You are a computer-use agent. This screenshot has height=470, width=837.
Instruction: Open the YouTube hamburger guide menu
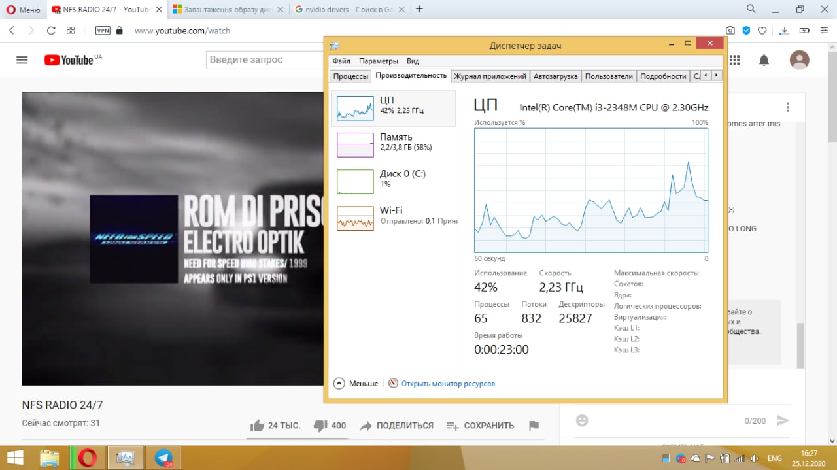[x=22, y=60]
